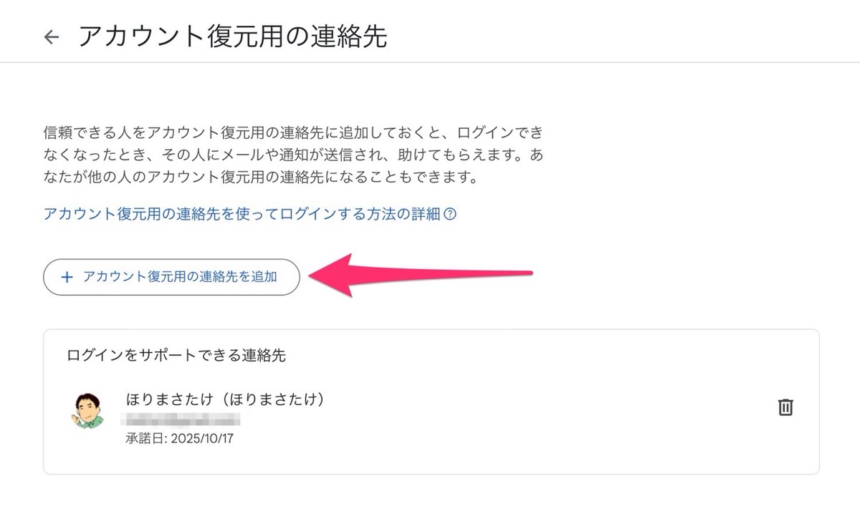Add a new recovery contact via the rounded button
The image size is (860, 521).
[x=172, y=276]
